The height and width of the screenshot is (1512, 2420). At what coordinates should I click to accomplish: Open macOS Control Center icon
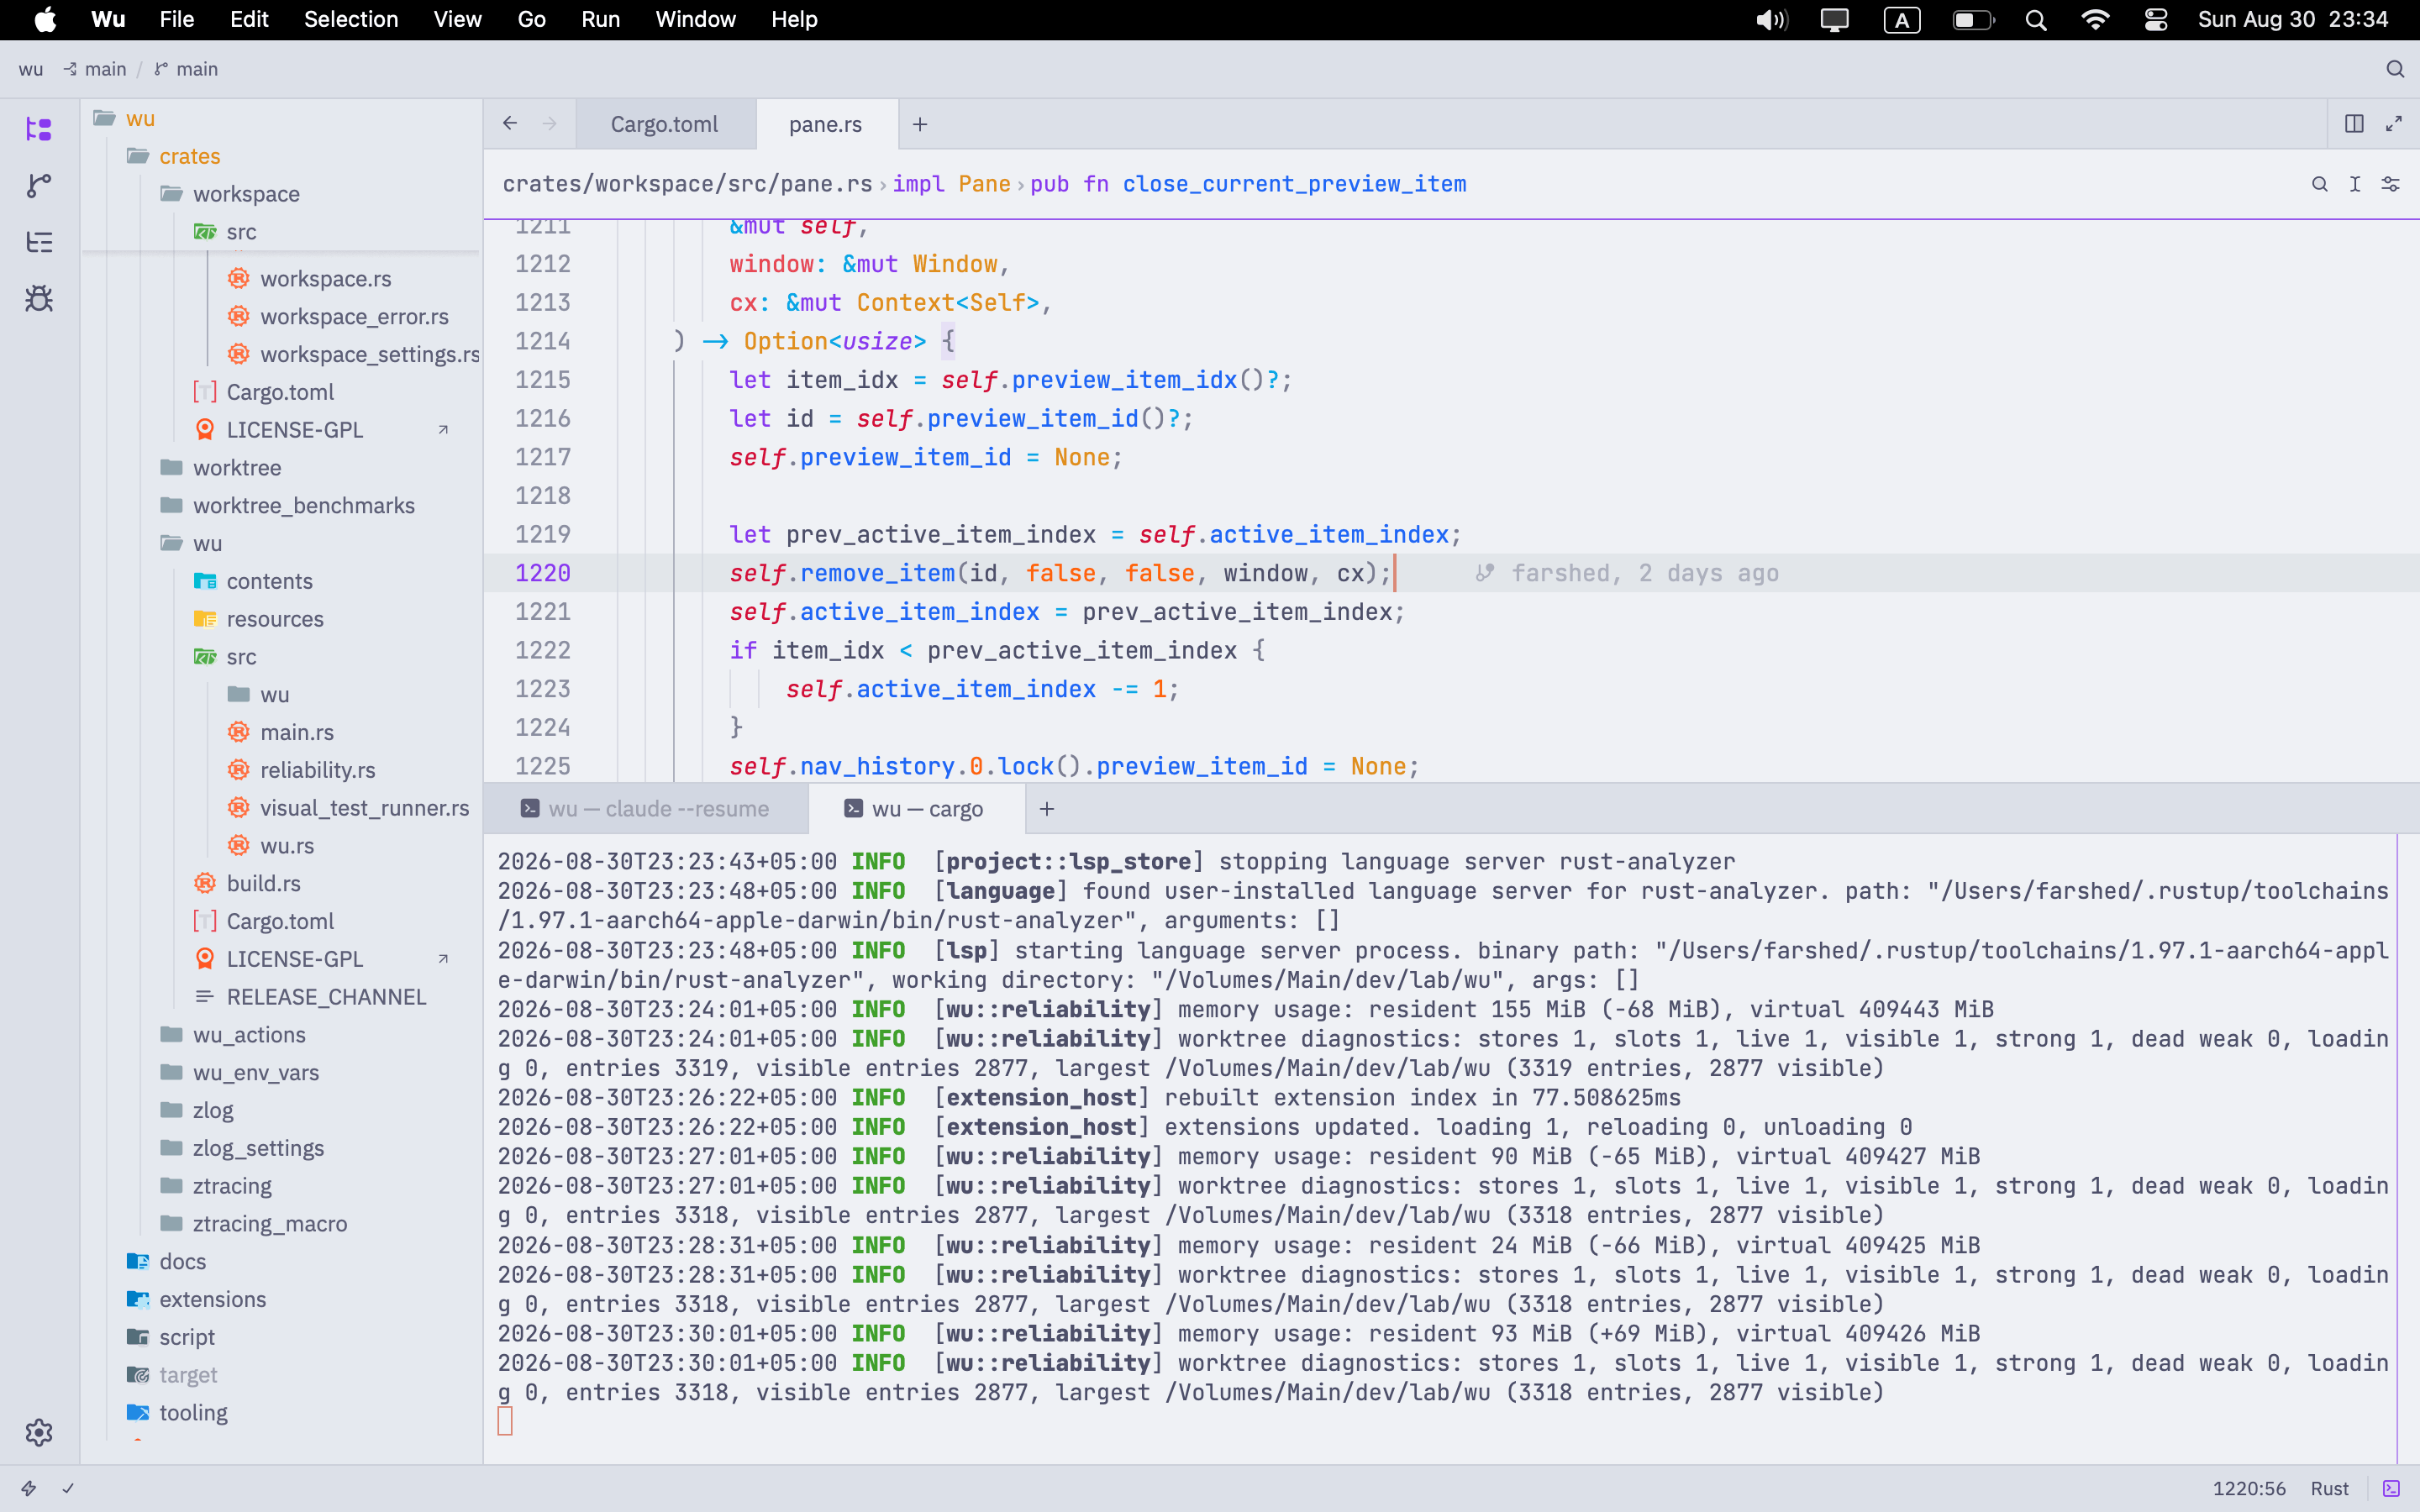pos(2156,20)
